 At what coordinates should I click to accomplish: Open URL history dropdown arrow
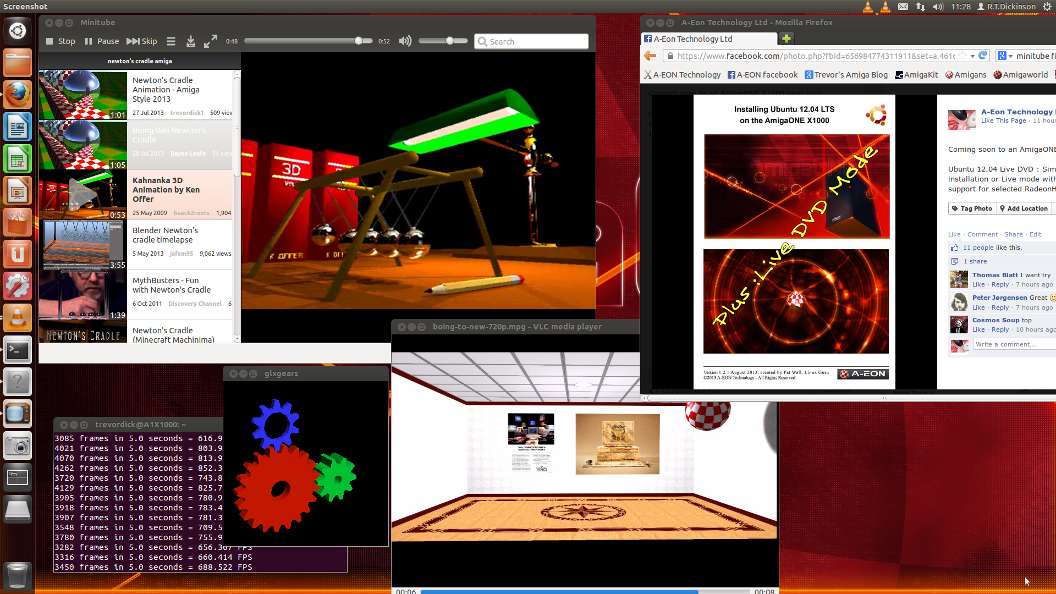[x=972, y=56]
